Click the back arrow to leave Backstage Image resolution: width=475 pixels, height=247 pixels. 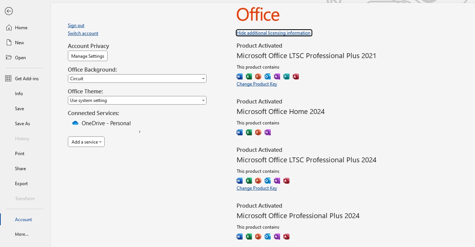9,11
